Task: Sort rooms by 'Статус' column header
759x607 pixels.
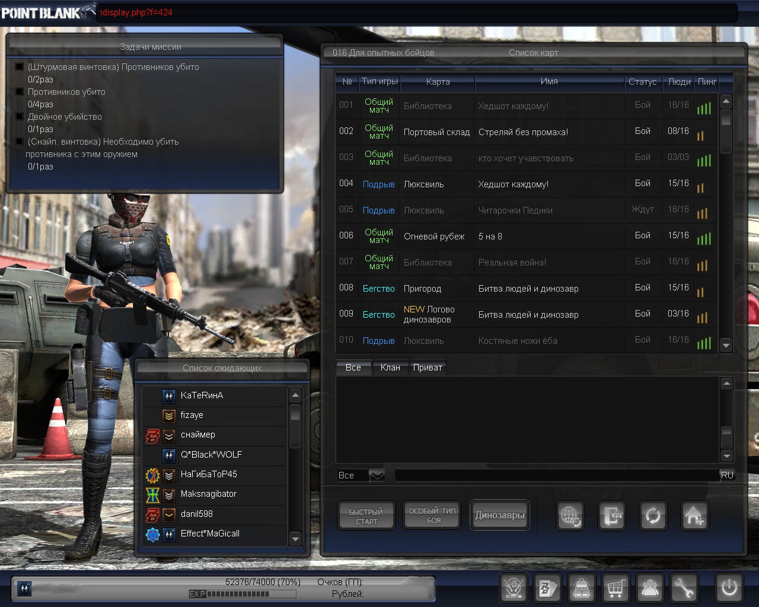Action: tap(643, 82)
